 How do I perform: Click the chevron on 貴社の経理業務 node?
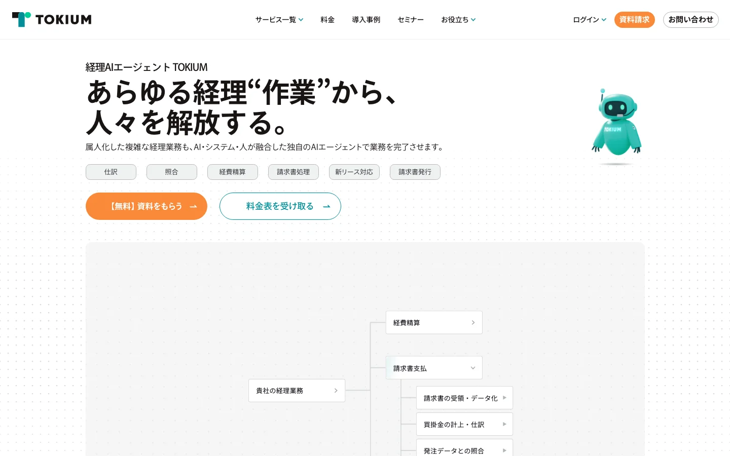[336, 391]
